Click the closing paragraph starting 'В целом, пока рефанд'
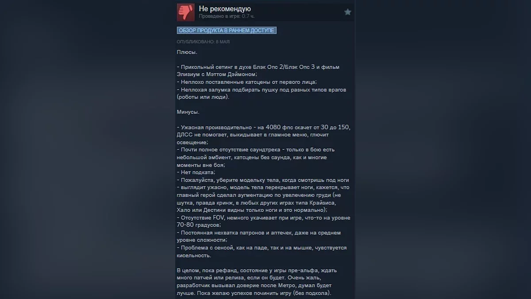531x299 pixels. [x=260, y=282]
